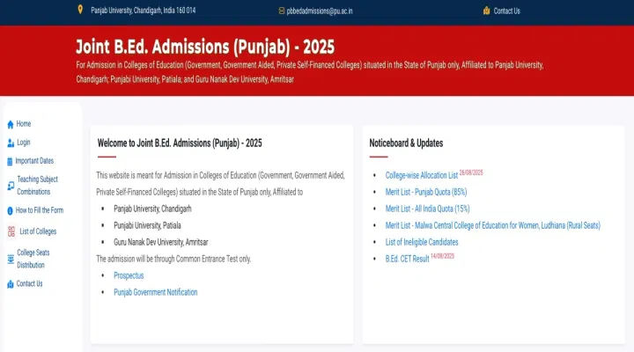Open the Prospectus link
634x352 pixels.
129,275
